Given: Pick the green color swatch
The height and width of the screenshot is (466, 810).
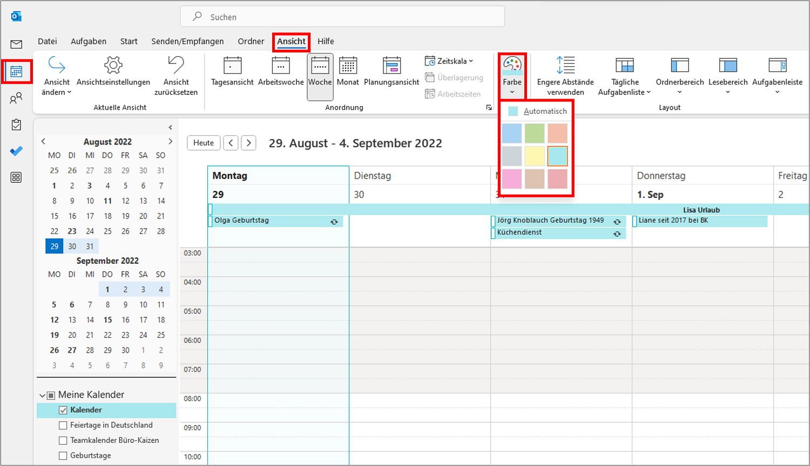Looking at the screenshot, I should (x=535, y=133).
